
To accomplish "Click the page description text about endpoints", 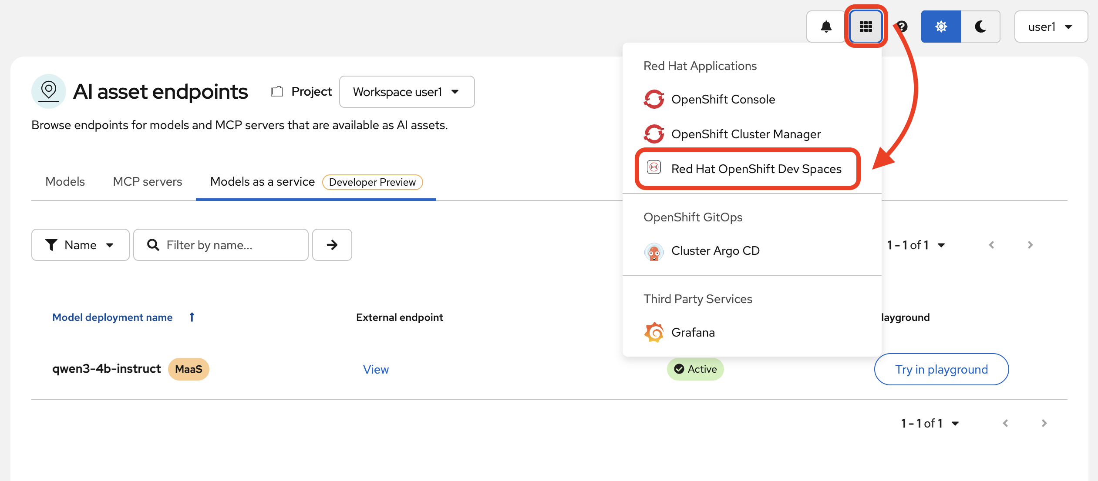I will [239, 125].
